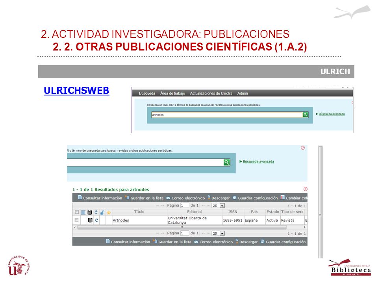Tick the select-all checkbox in the table header

[77, 212]
